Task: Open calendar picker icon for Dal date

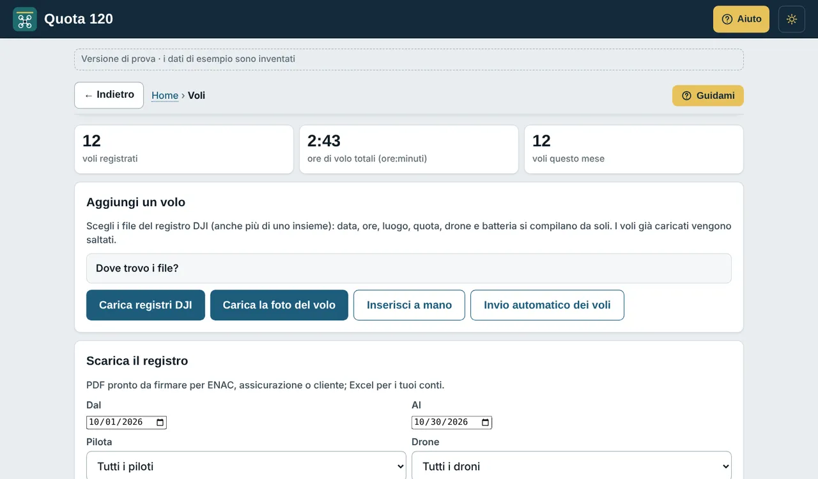Action: point(160,422)
